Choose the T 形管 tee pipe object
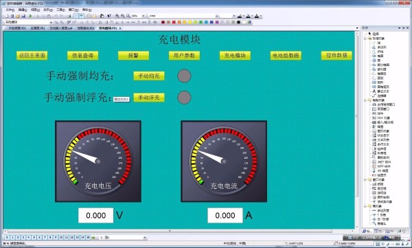 [x=380, y=215]
